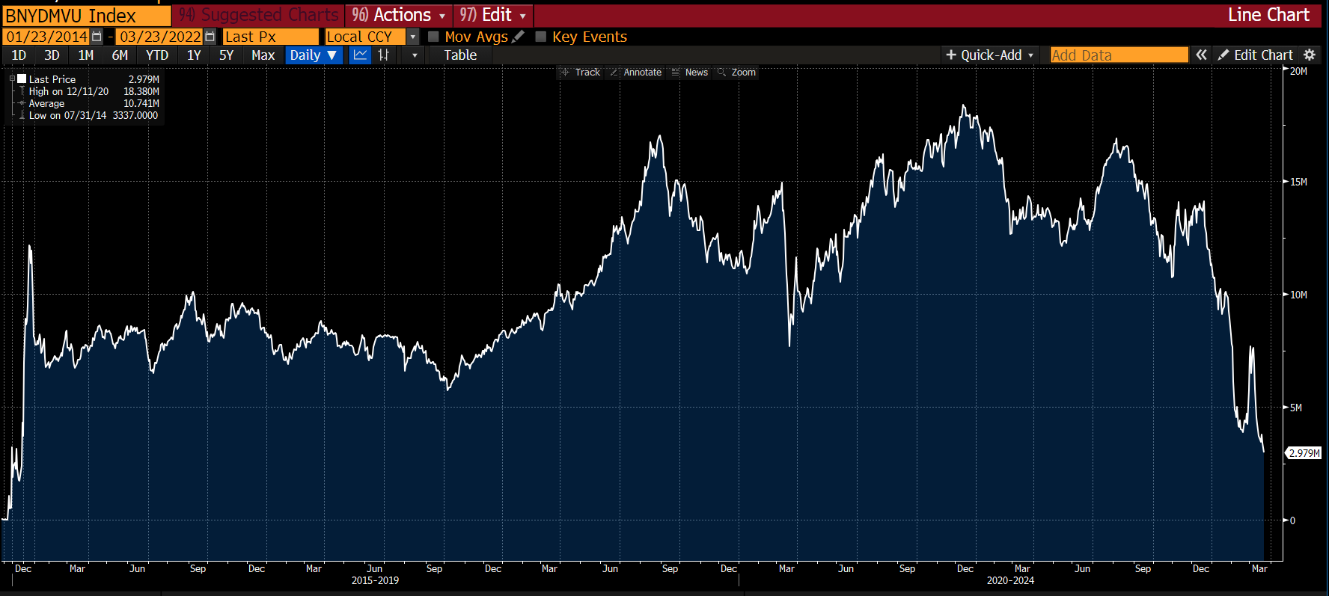The height and width of the screenshot is (596, 1329).
Task: Select the 5Y range tab
Action: click(227, 55)
